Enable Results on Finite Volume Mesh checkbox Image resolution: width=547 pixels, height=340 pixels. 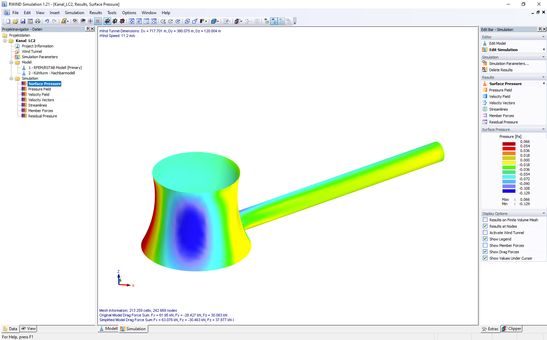click(485, 220)
